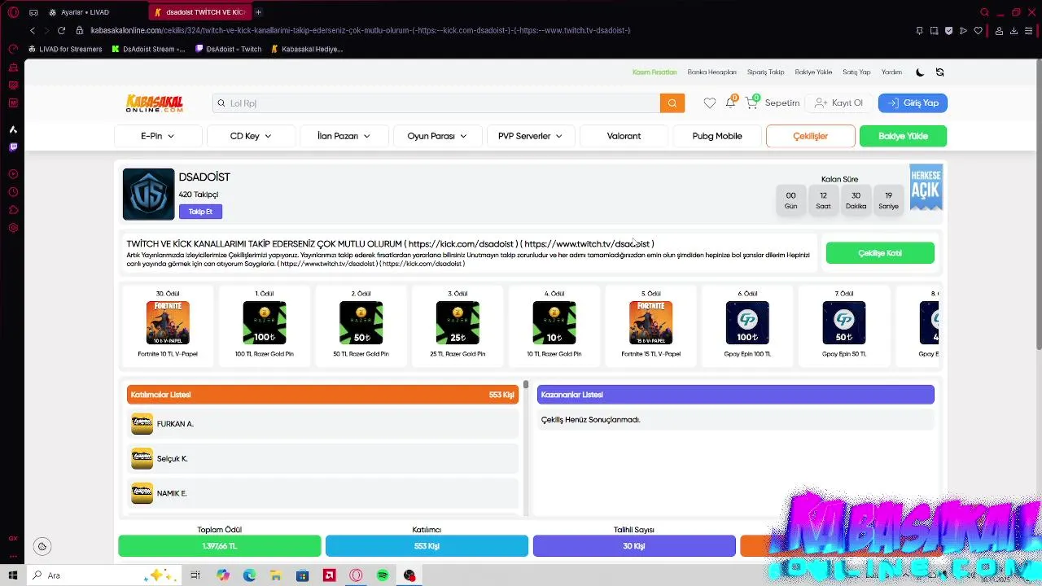Open a new browser tab
This screenshot has height=586, width=1042.
pyautogui.click(x=258, y=12)
